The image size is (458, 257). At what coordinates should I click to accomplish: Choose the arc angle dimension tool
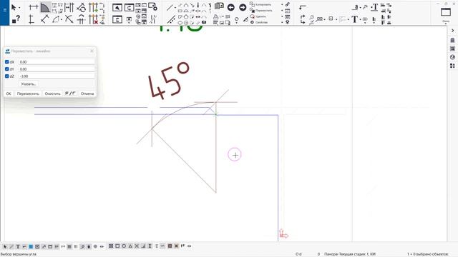[56, 19]
